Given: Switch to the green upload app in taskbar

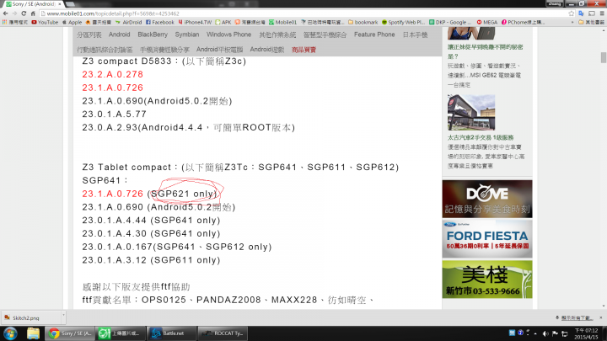Looking at the screenshot, I should coord(120,333).
